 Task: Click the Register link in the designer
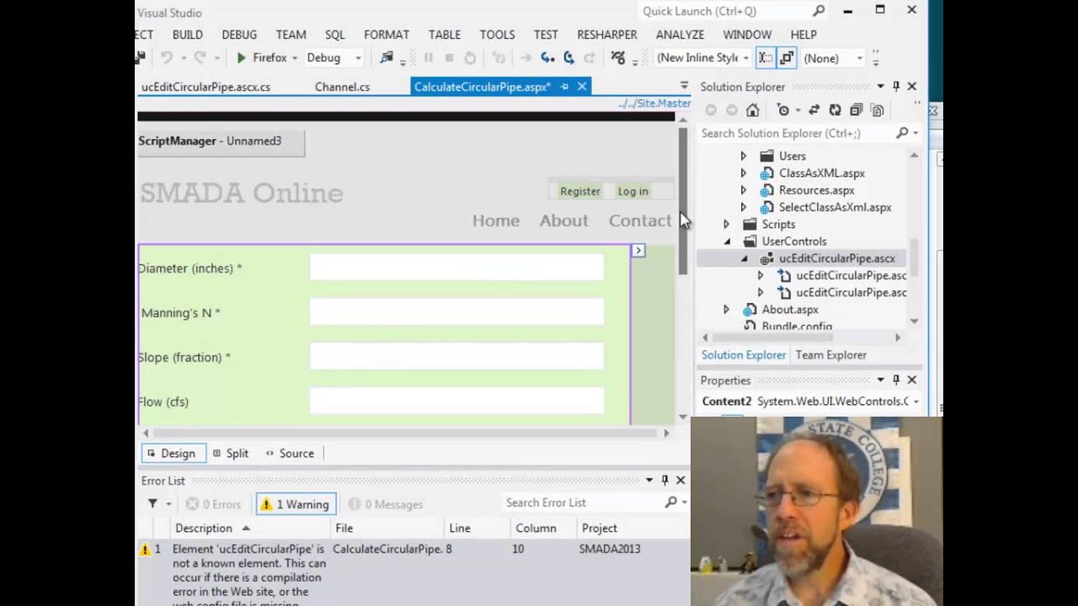coord(580,191)
